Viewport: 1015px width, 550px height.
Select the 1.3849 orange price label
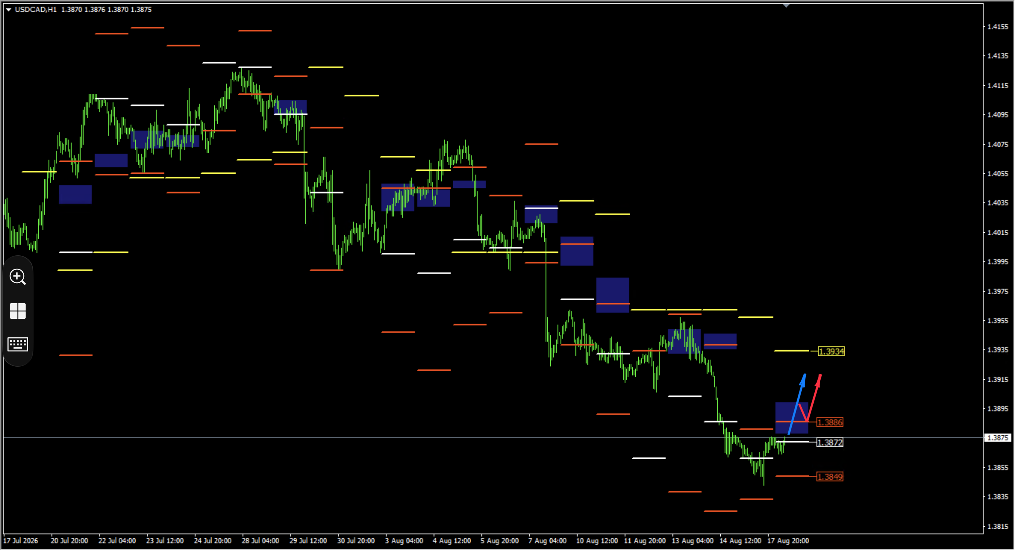click(x=829, y=477)
